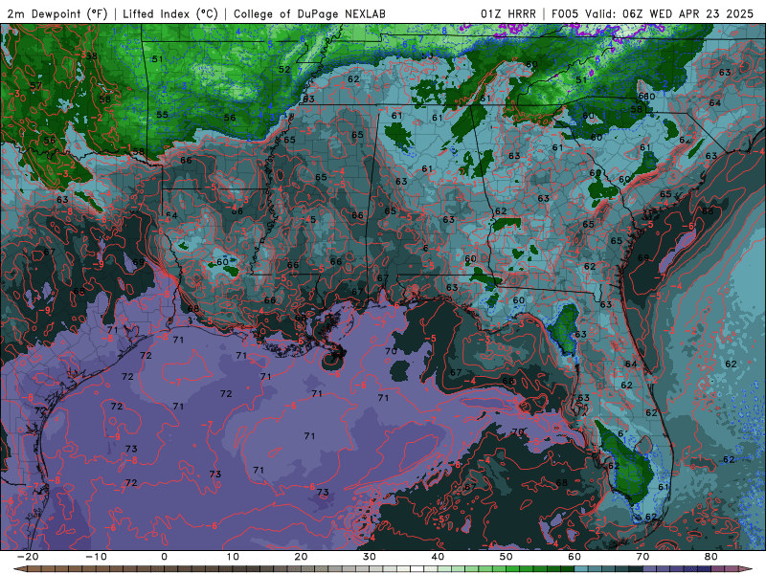Click the "-20" label on the color scale

coord(28,557)
